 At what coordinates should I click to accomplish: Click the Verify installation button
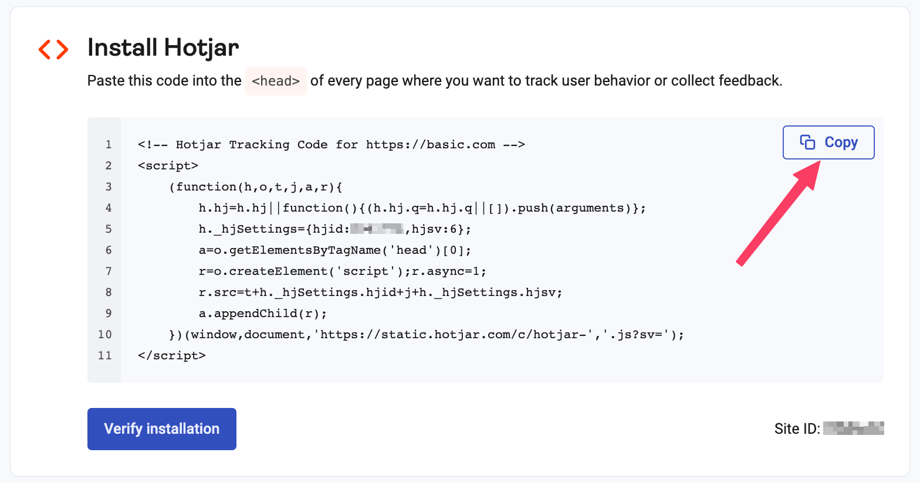(162, 429)
